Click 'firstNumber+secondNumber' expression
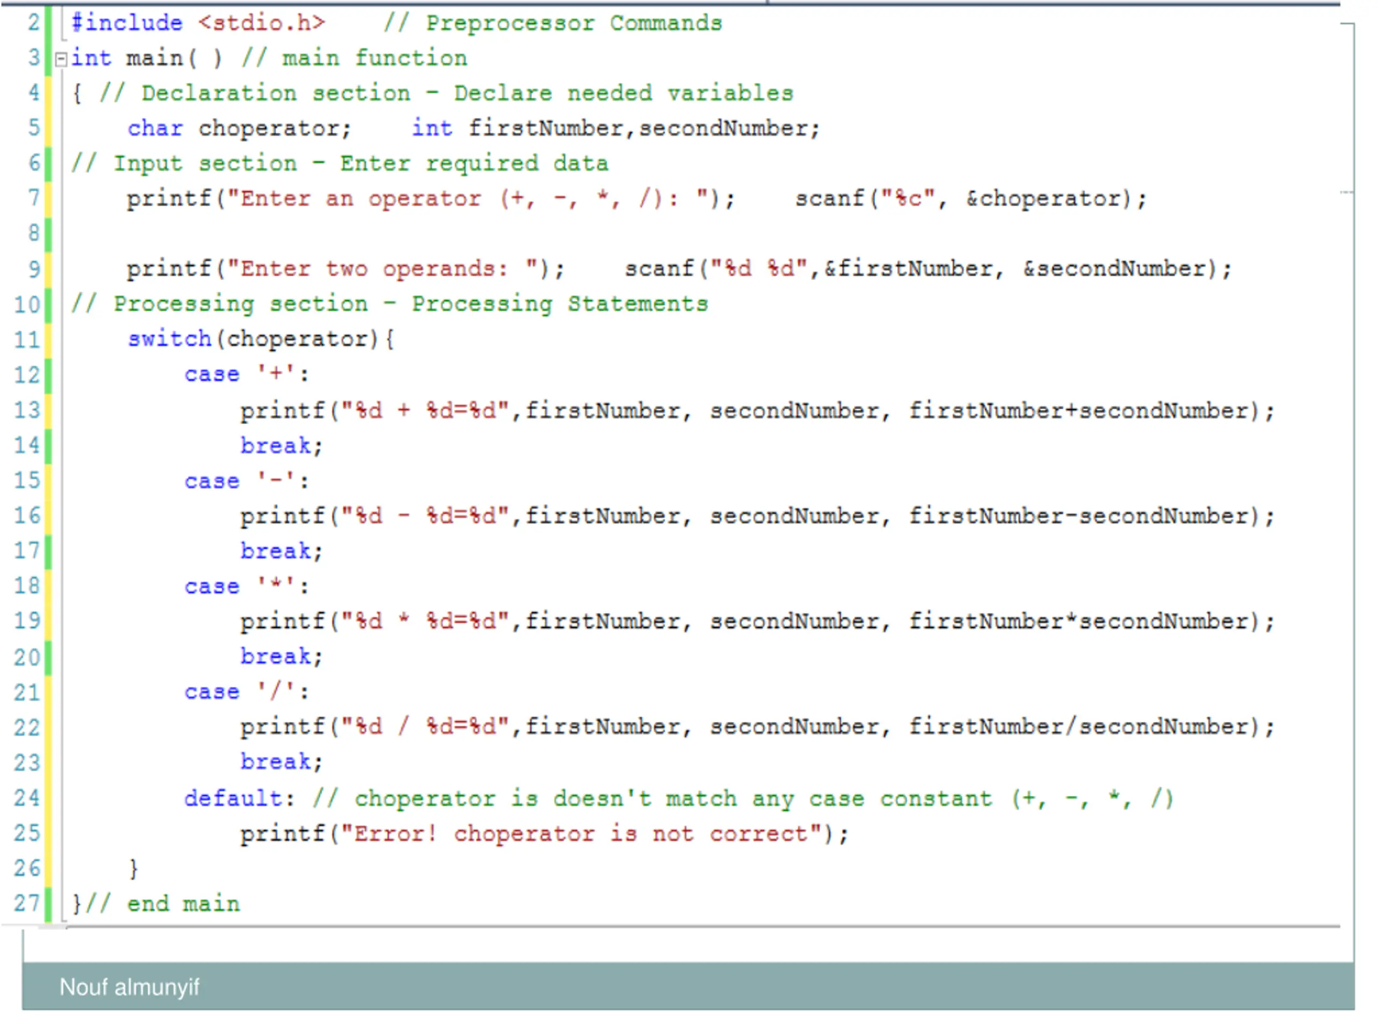 pos(1079,411)
